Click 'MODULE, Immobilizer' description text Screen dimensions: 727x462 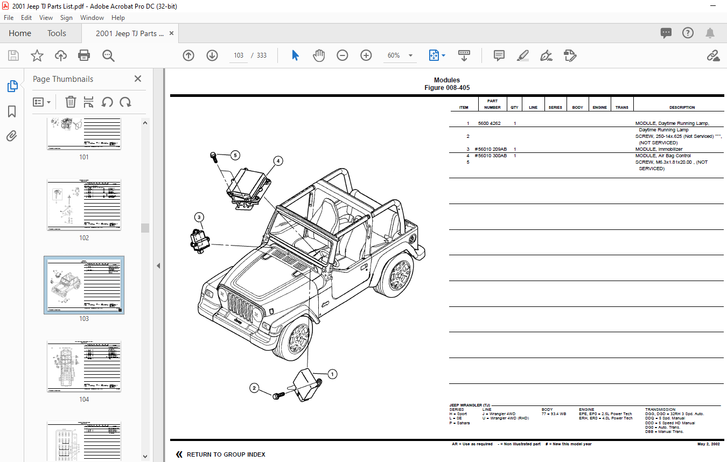(x=659, y=149)
